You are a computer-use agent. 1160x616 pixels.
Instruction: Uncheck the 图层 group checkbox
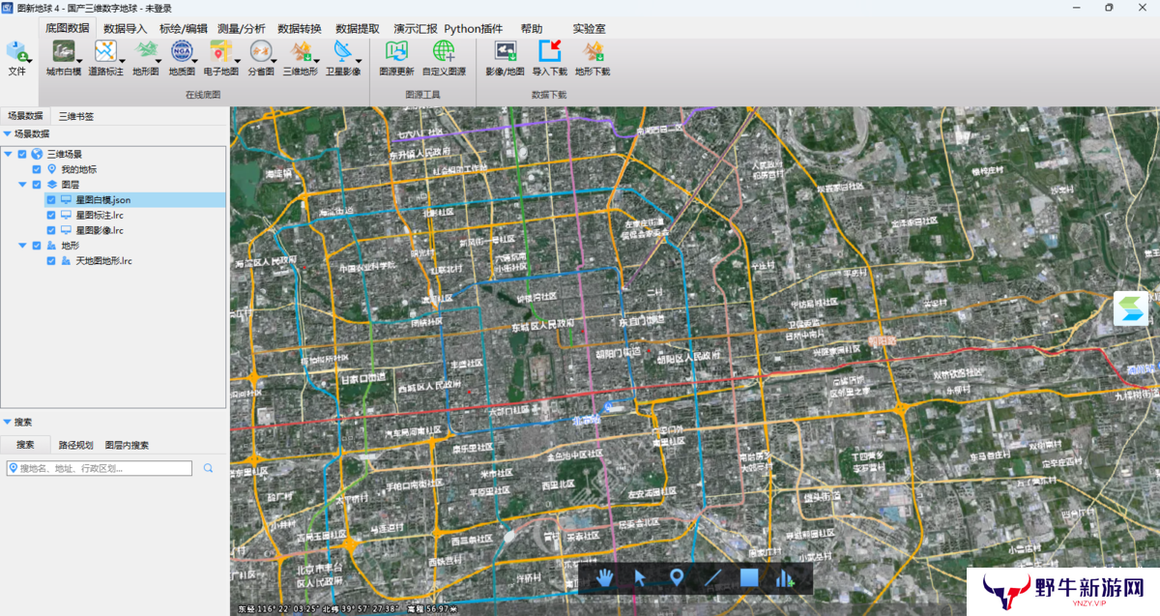37,184
